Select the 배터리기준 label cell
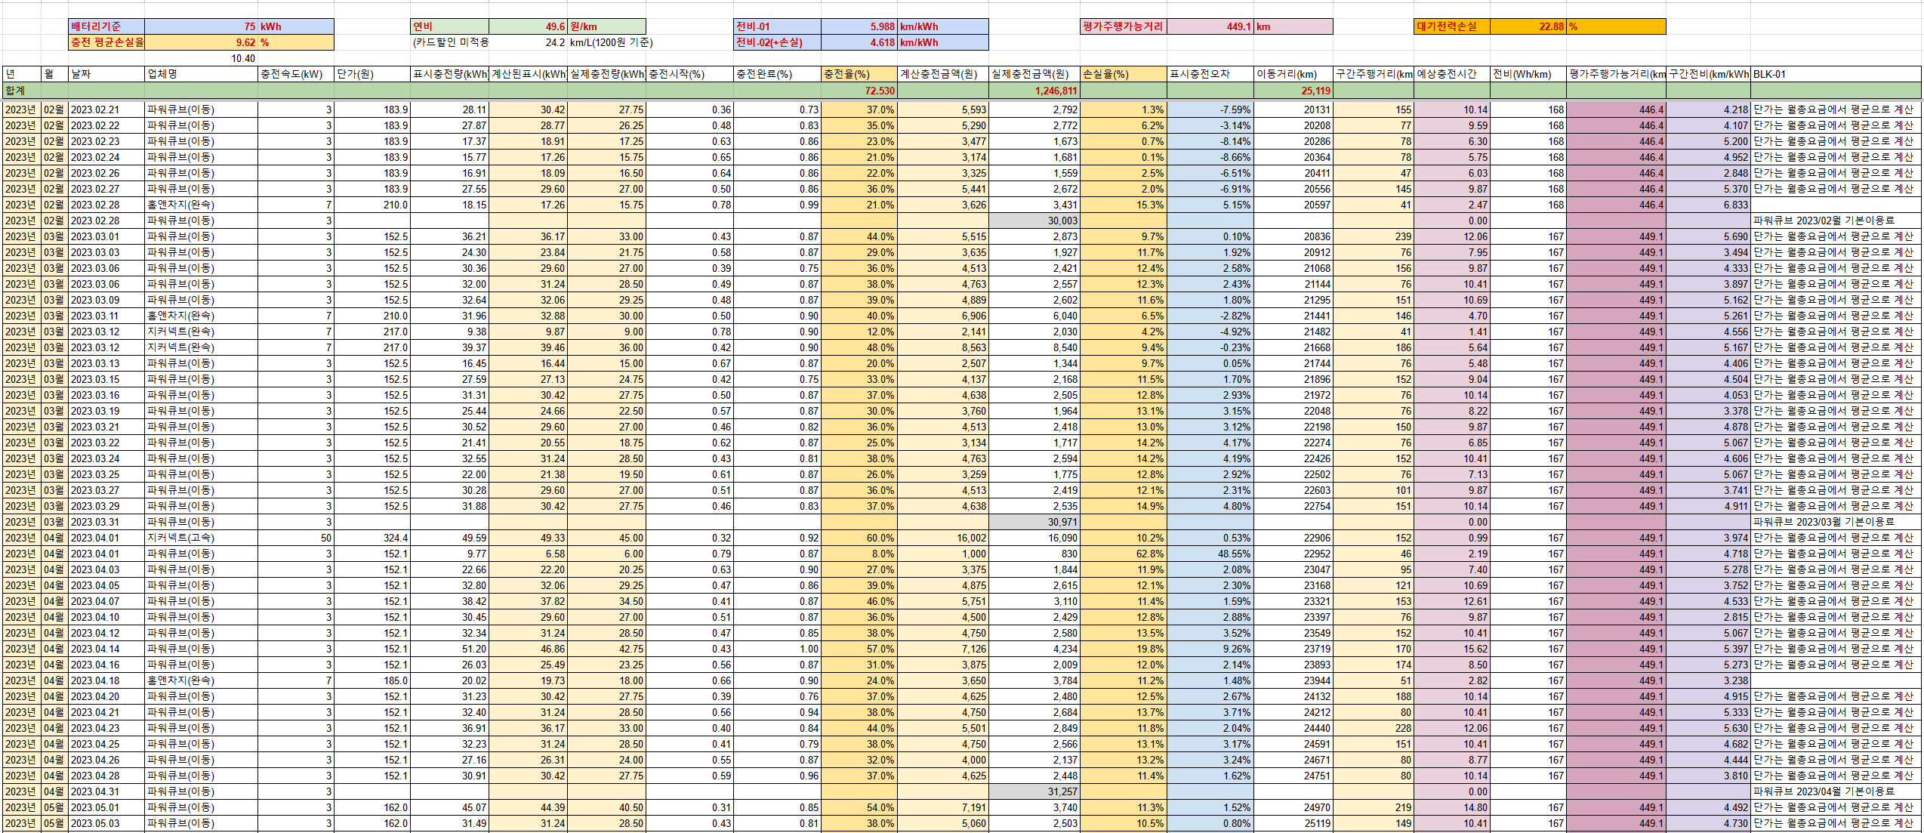 coord(106,26)
